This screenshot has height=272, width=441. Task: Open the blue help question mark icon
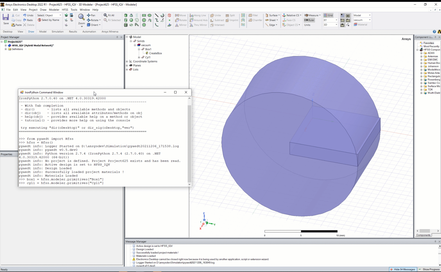(x=434, y=31)
